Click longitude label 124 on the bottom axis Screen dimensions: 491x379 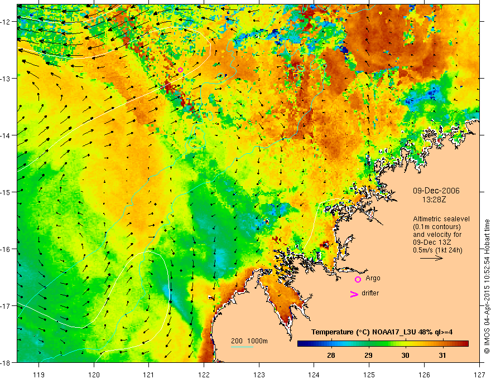click(x=314, y=375)
